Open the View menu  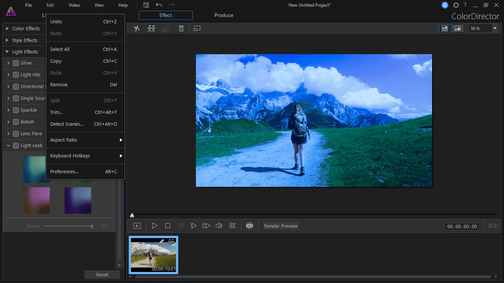(x=99, y=5)
